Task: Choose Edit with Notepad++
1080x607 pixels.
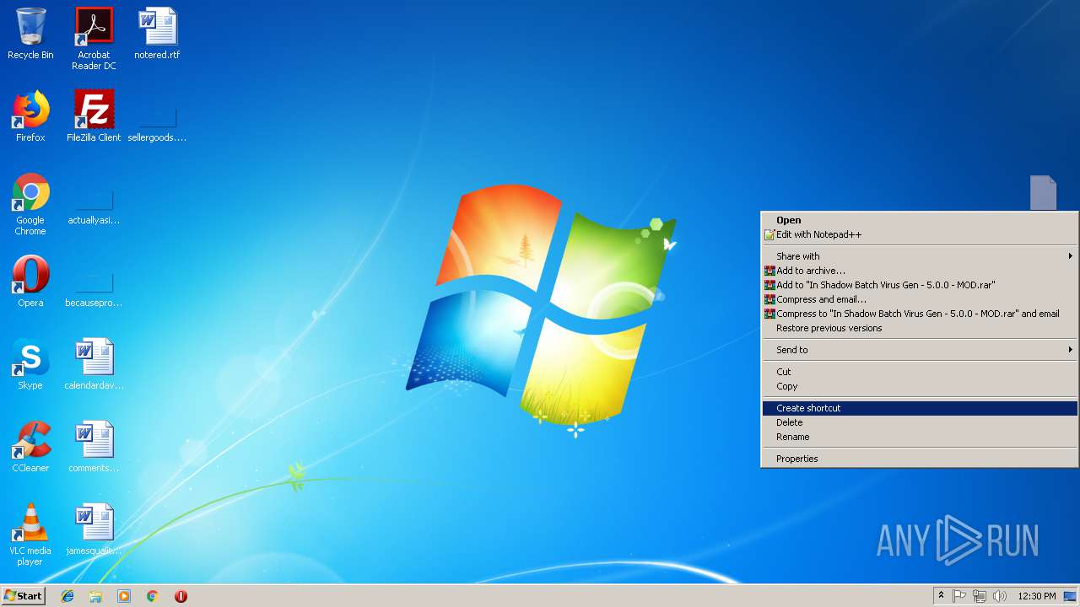Action: tap(920, 234)
